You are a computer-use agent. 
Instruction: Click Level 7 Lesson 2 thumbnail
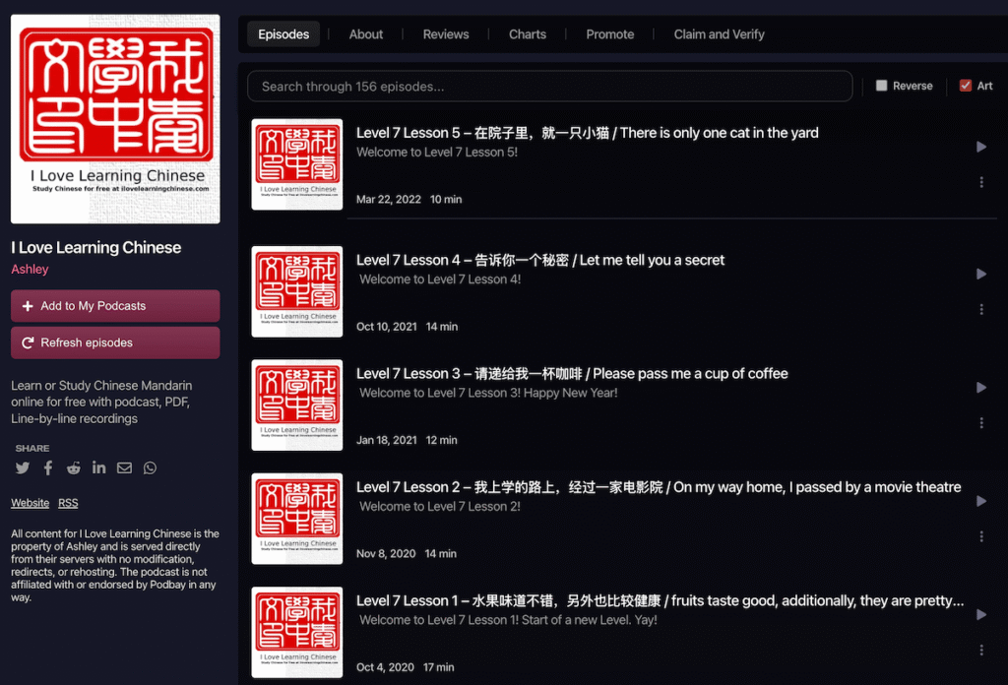pyautogui.click(x=297, y=519)
